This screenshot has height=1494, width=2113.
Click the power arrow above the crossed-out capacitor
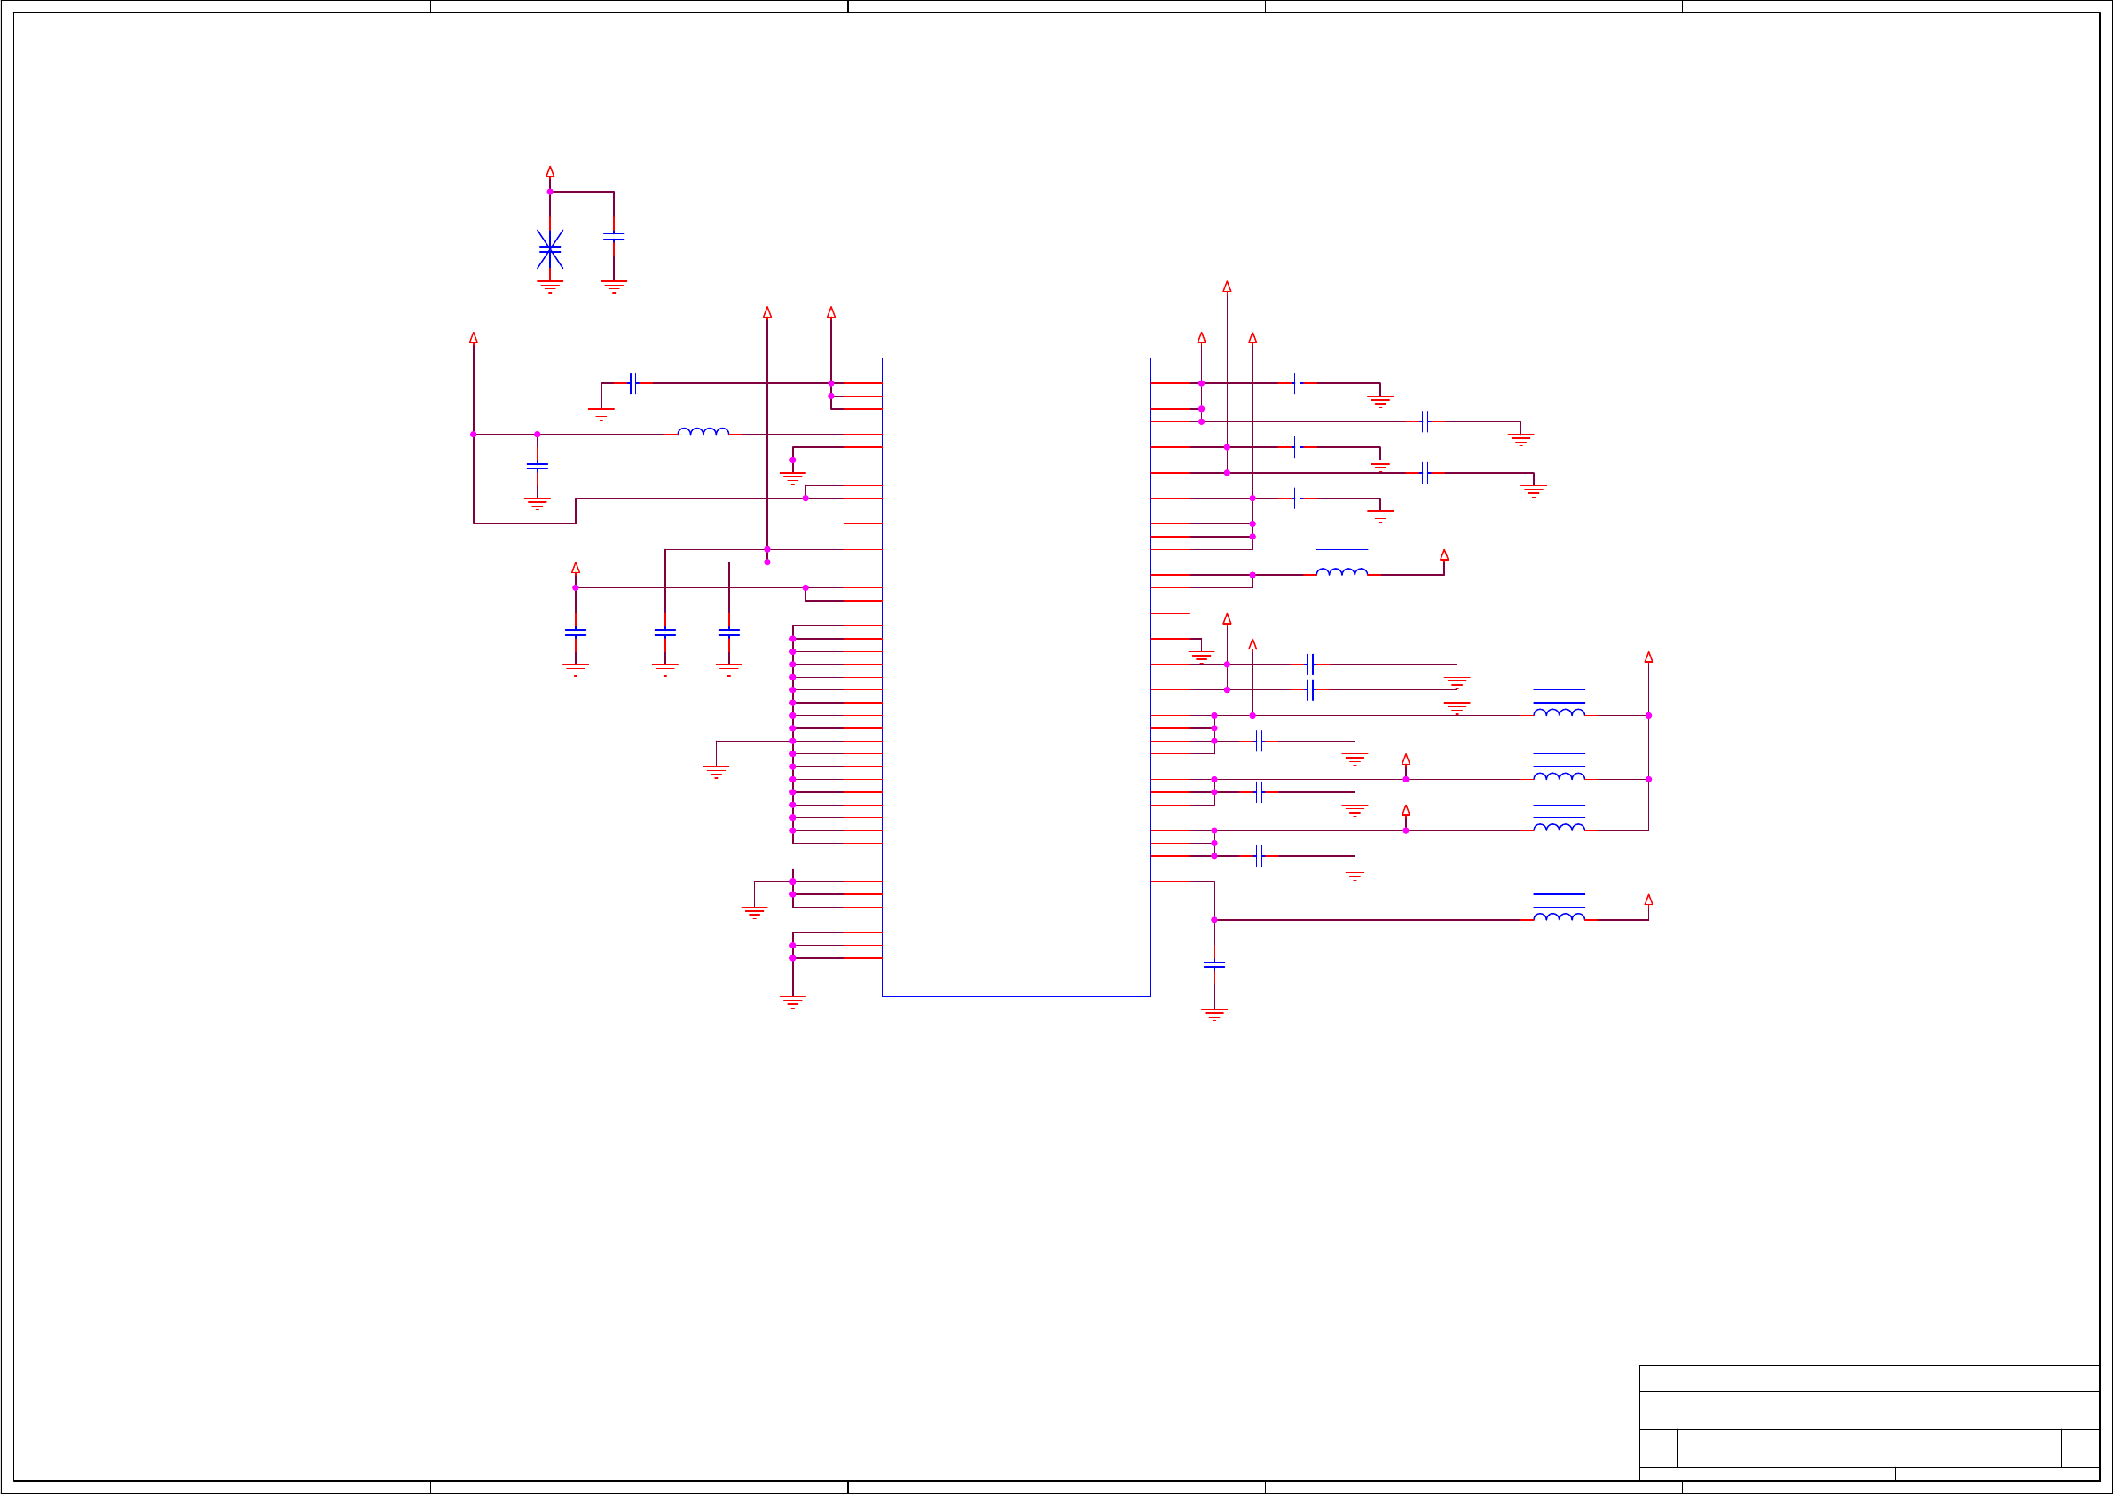549,171
